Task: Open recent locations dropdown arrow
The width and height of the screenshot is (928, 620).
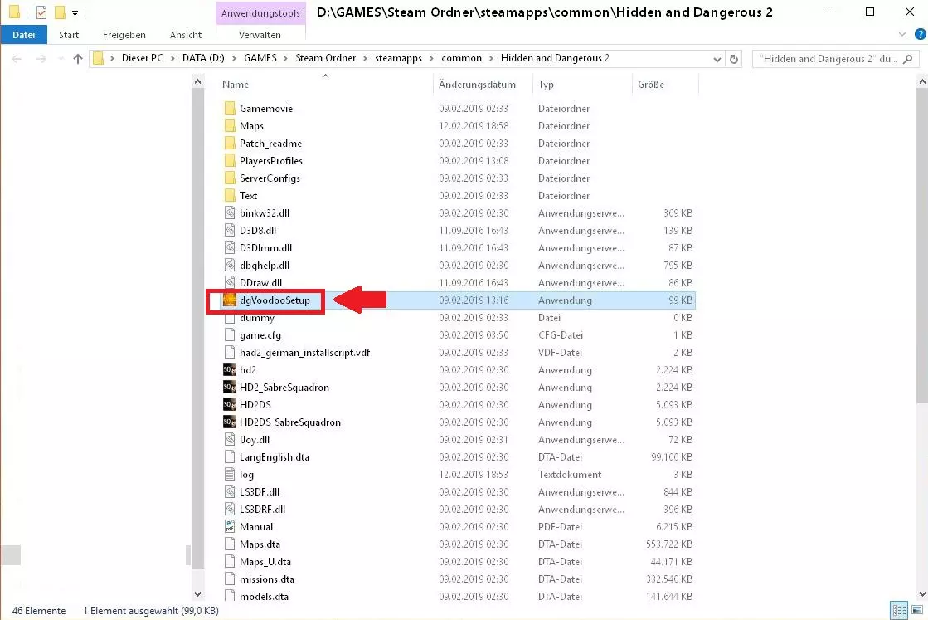Action: point(61,59)
